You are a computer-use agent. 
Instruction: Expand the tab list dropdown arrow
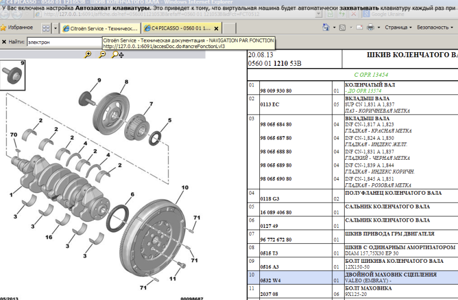pyautogui.click(x=56, y=27)
